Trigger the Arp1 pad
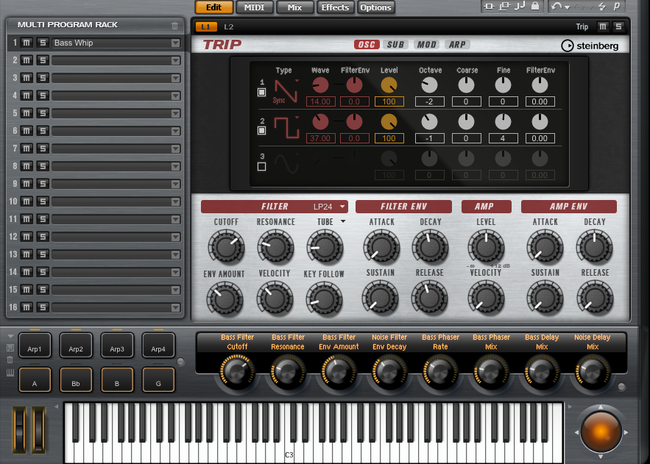The width and height of the screenshot is (650, 464). click(35, 345)
